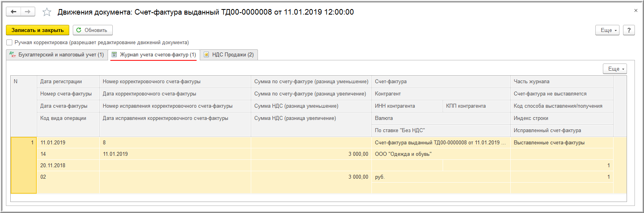Viewport: 644px width, 213px height.
Task: Click the help question mark button
Action: (x=629, y=30)
